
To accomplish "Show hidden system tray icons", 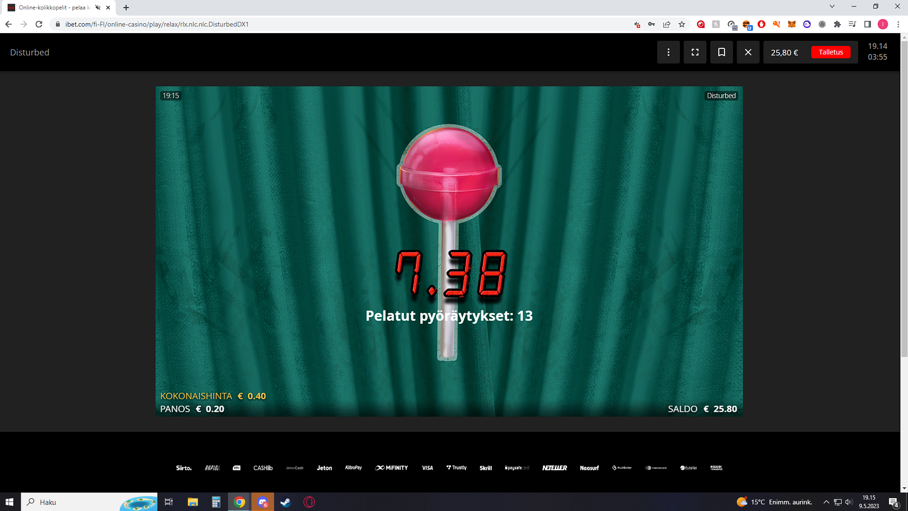I will [826, 502].
